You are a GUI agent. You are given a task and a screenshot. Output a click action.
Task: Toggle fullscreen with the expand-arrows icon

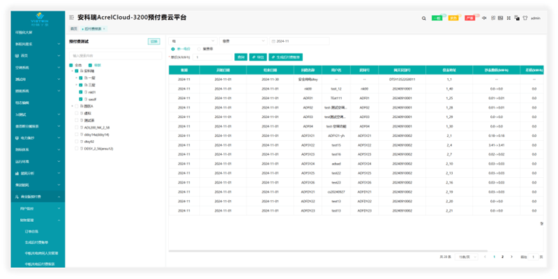[x=508, y=18]
